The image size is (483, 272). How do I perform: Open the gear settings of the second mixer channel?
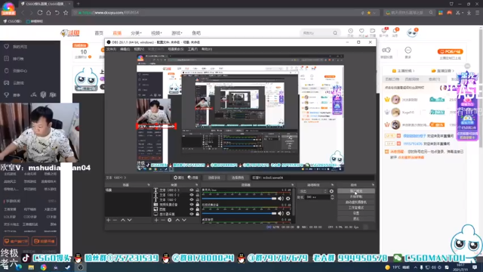point(288,213)
